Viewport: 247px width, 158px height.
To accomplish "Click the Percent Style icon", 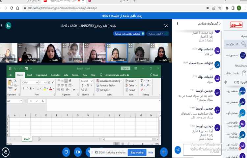I will [x=88, y=85].
